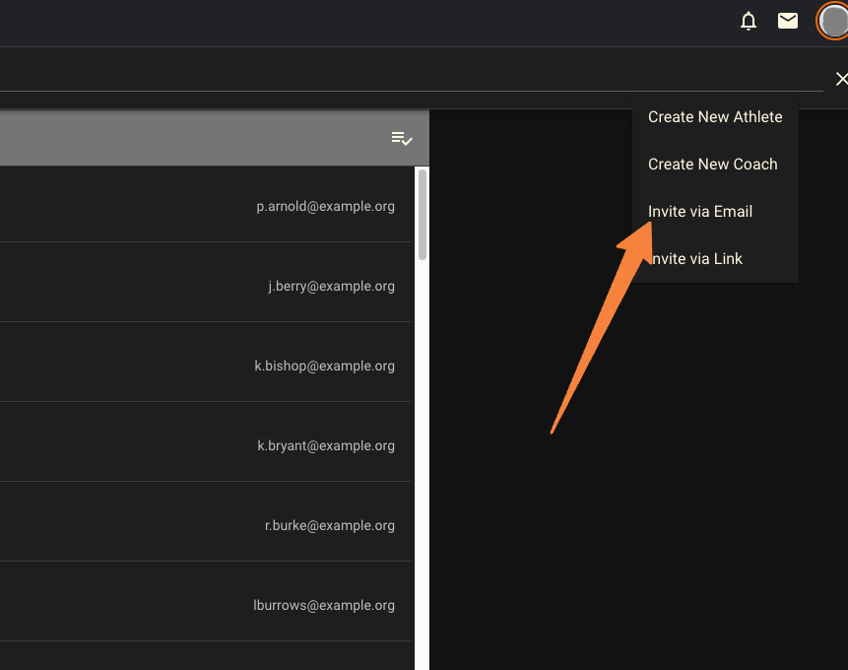Close the search bar with X

(841, 79)
